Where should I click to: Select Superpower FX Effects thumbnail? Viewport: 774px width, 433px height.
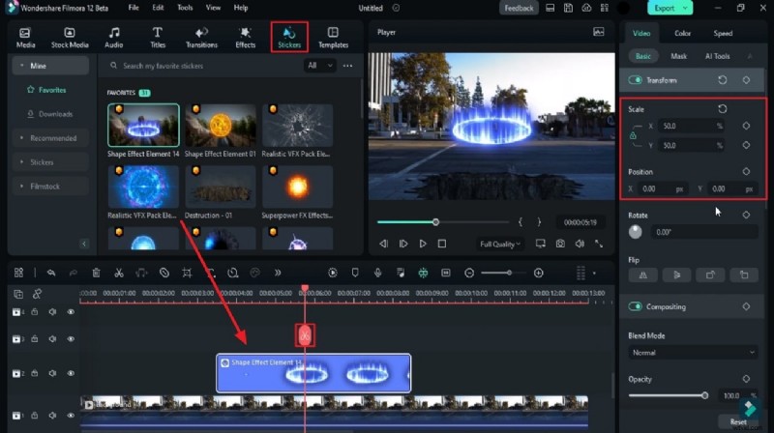297,187
